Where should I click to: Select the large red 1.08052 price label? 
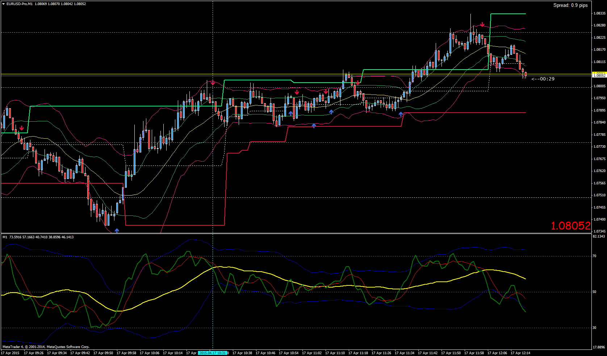(x=571, y=226)
